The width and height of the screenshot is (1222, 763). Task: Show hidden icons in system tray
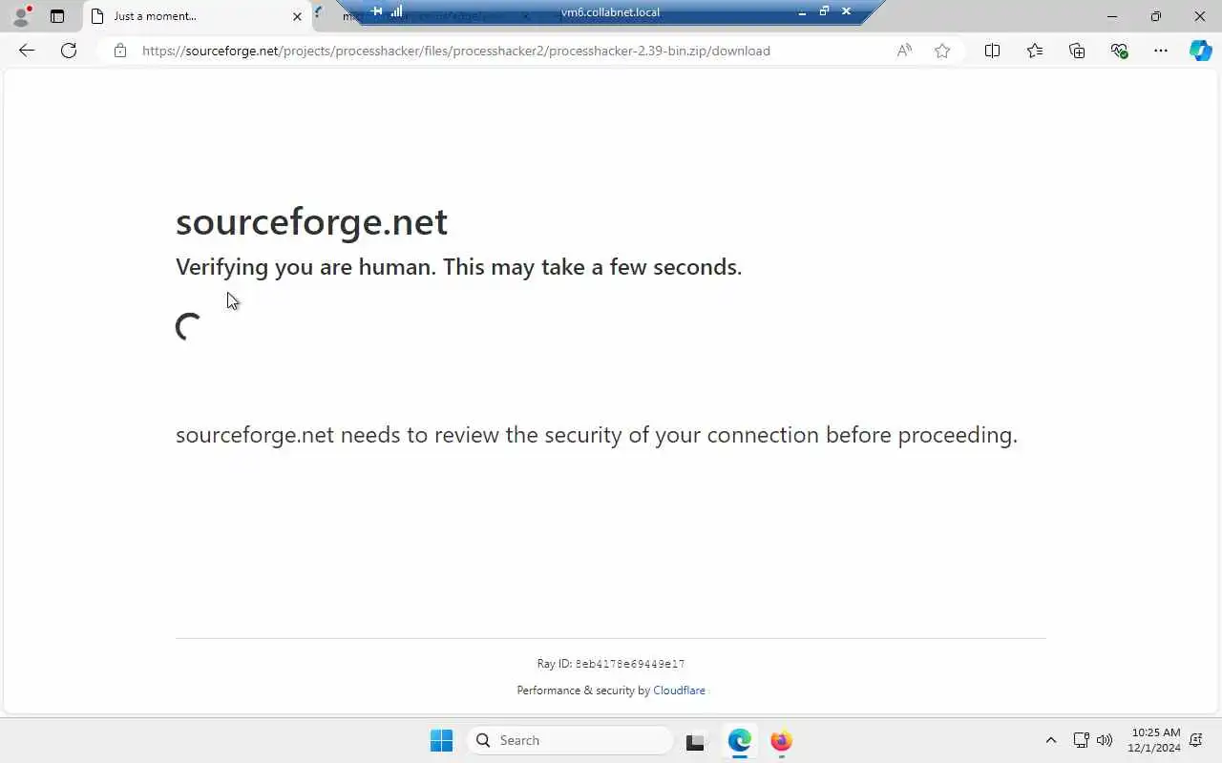click(x=1051, y=740)
